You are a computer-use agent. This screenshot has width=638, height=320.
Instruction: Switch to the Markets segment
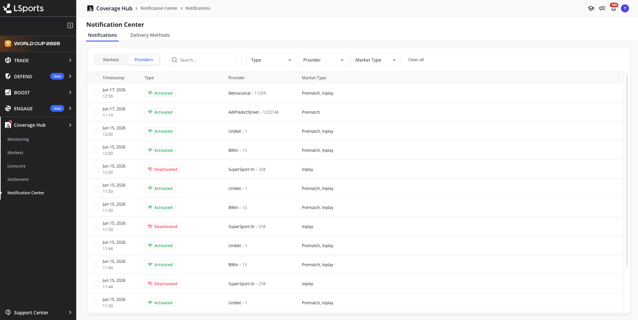point(111,60)
